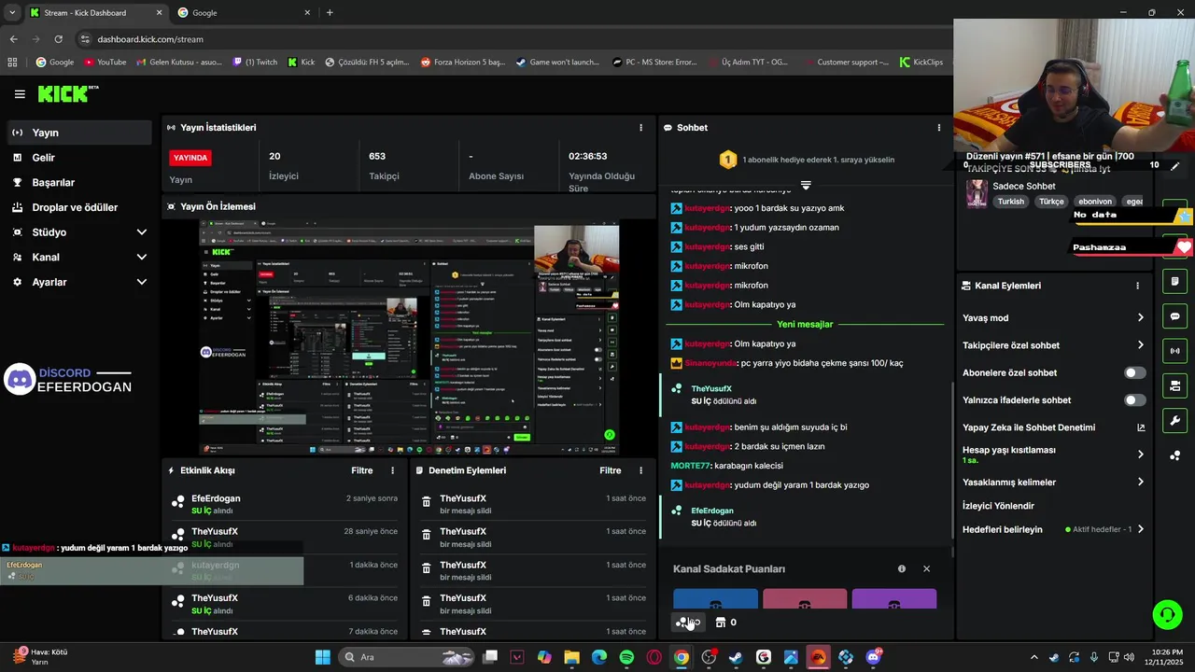Open Takipçilere özel sohbet chevron
Screen dimensions: 1195x672
(1140, 345)
